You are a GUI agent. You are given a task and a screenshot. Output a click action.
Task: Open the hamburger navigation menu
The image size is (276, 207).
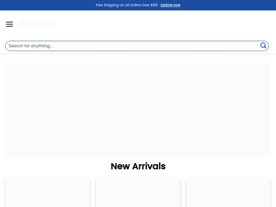coord(9,24)
